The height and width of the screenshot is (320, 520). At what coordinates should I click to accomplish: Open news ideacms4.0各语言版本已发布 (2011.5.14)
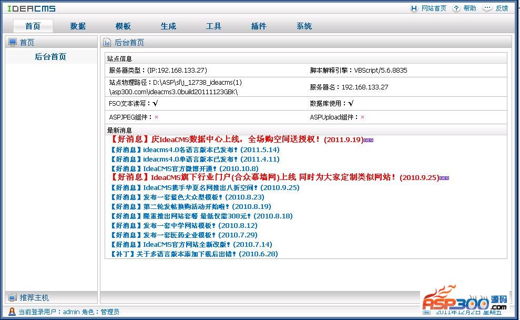coord(195,149)
